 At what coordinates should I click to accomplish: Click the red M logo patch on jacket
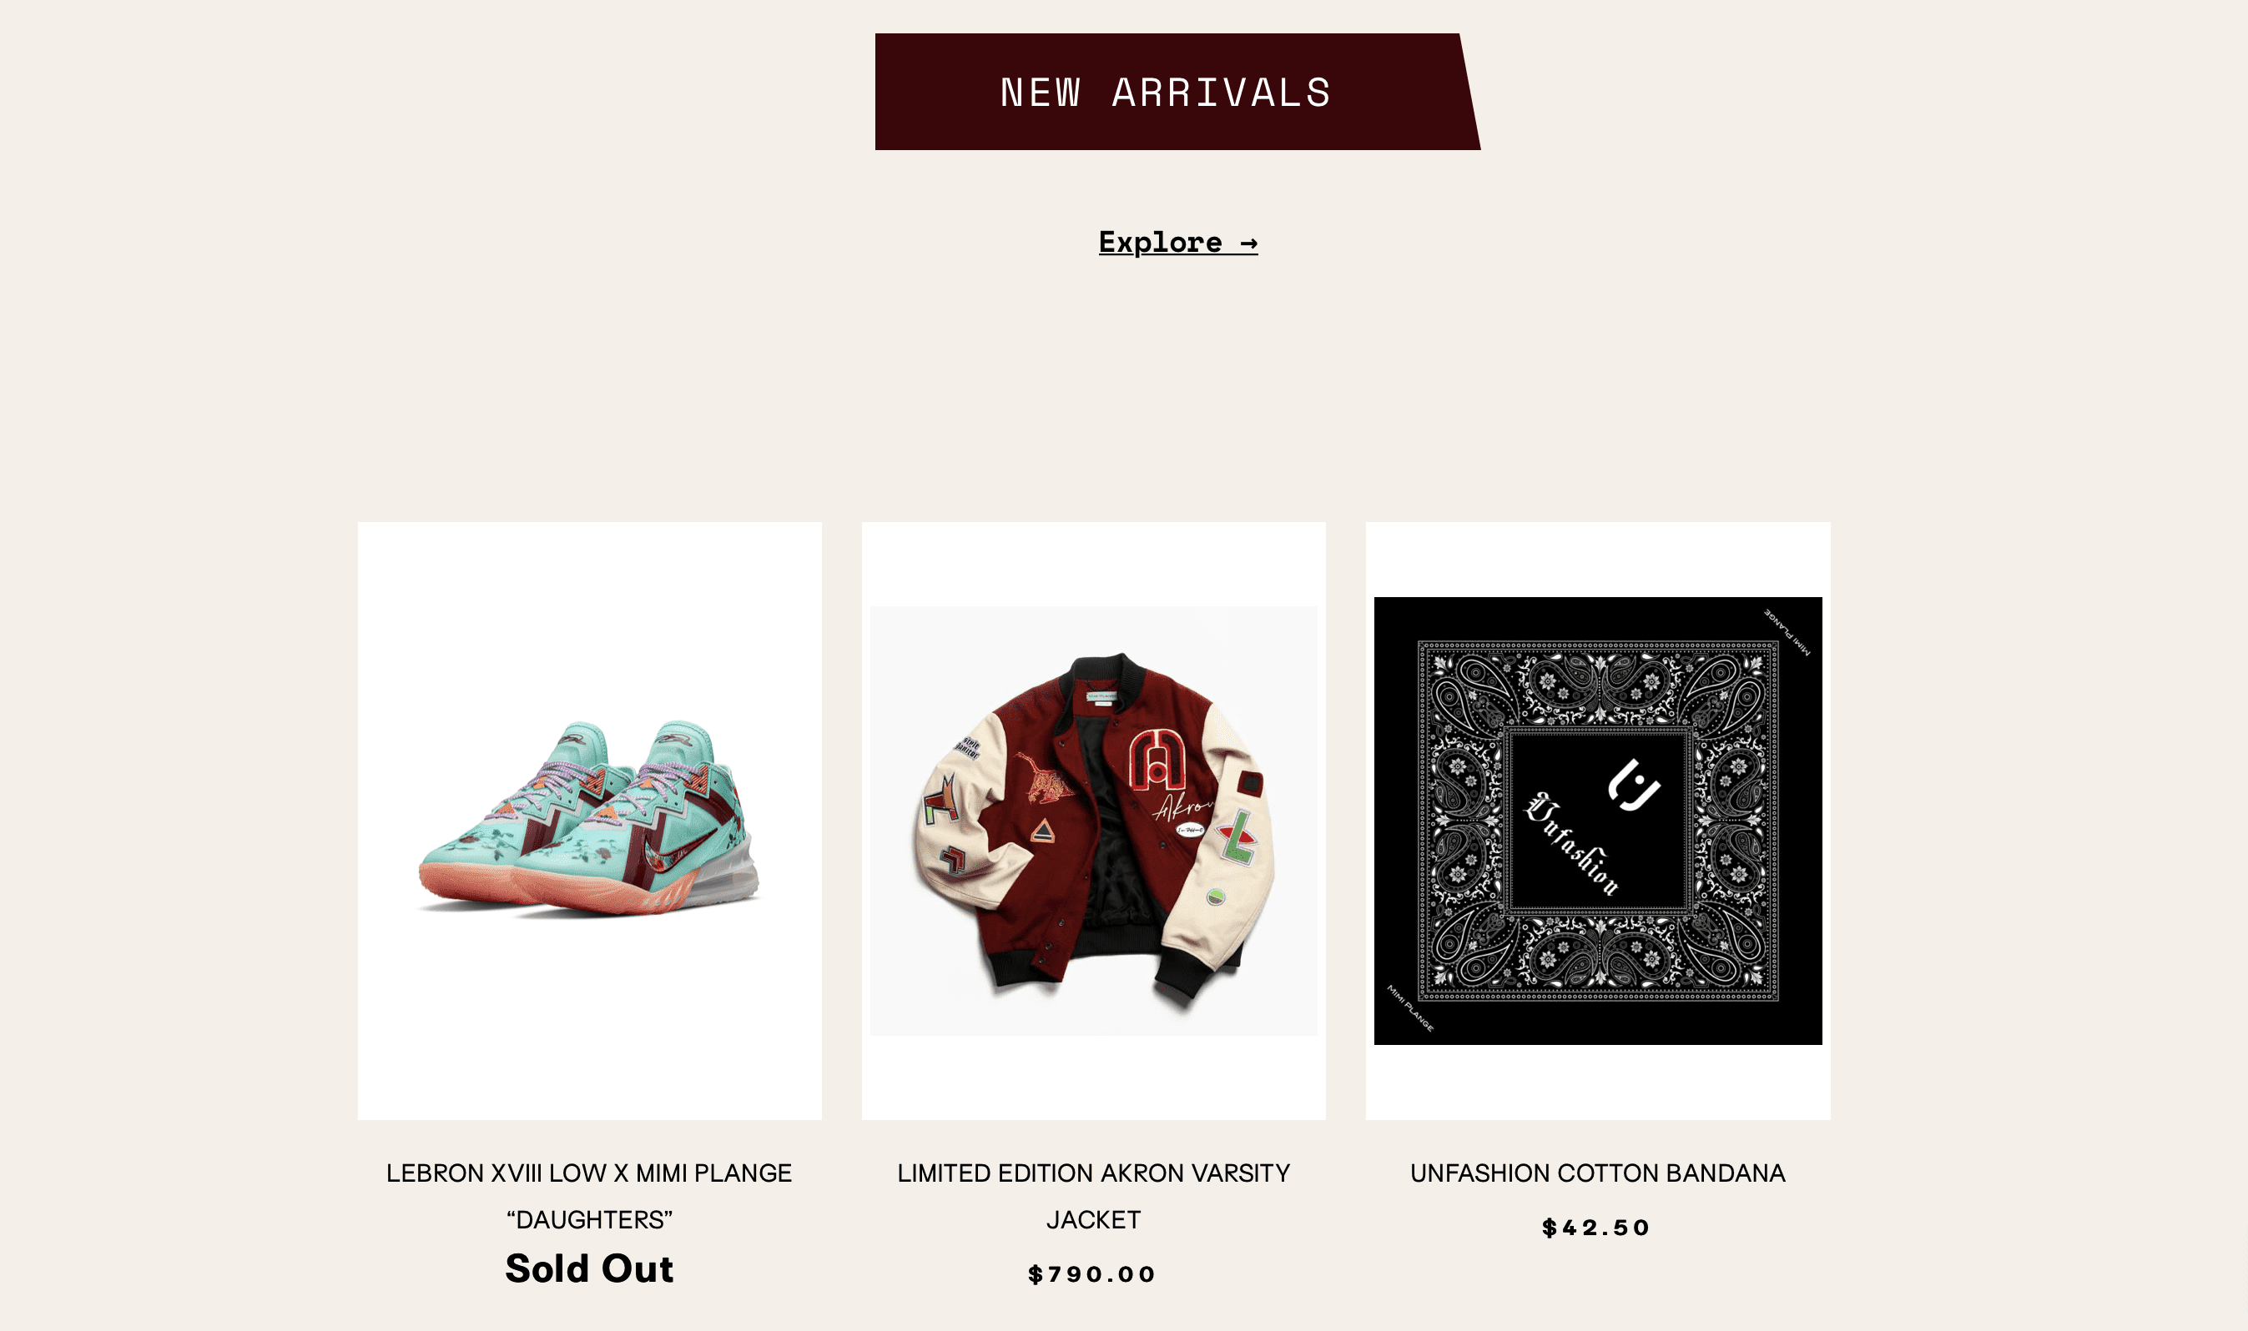[x=1157, y=758]
